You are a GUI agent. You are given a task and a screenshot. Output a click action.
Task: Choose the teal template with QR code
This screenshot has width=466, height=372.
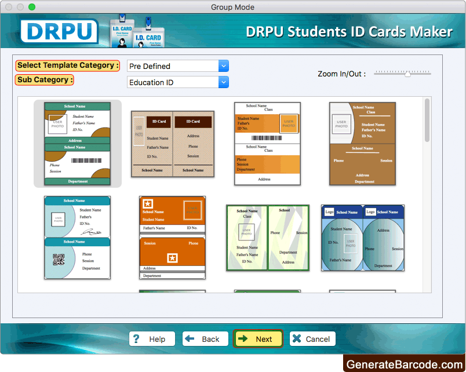point(77,238)
